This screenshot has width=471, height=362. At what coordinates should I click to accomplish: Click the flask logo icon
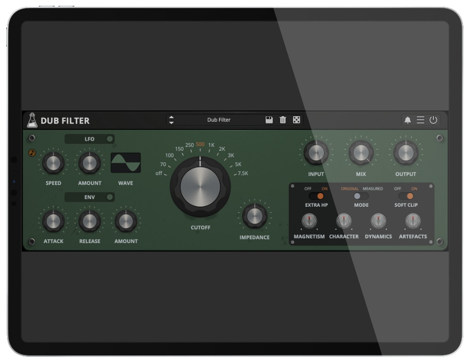(x=32, y=120)
